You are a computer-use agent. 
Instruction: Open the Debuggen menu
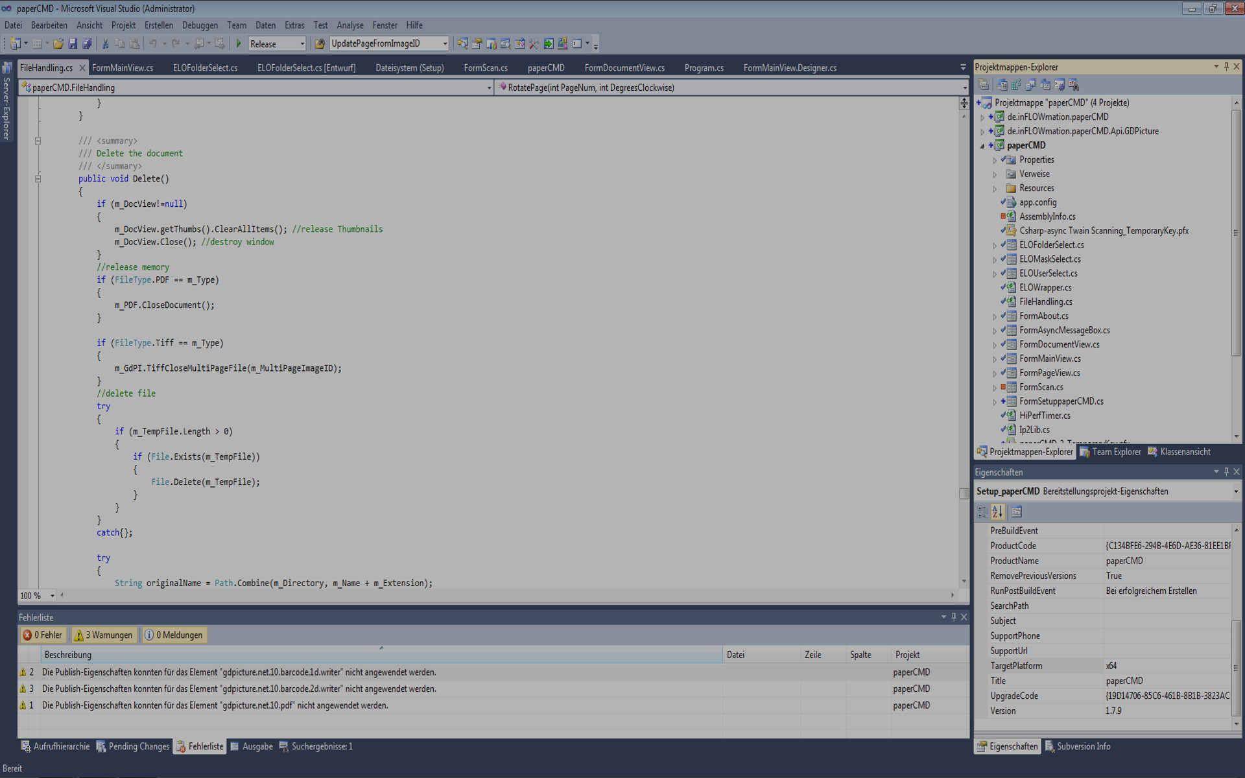(200, 25)
